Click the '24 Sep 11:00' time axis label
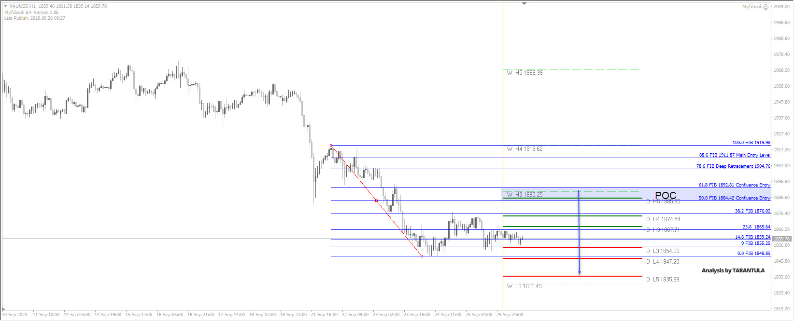This screenshot has width=794, height=321. click(x=448, y=315)
